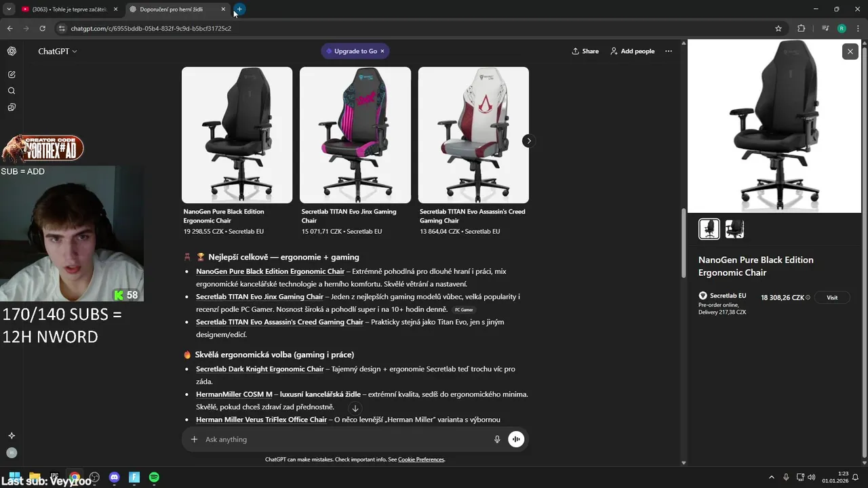Screen dimensions: 868x488
Task: Select the TITAN Evo Jinx chair card image
Action: [x=355, y=135]
